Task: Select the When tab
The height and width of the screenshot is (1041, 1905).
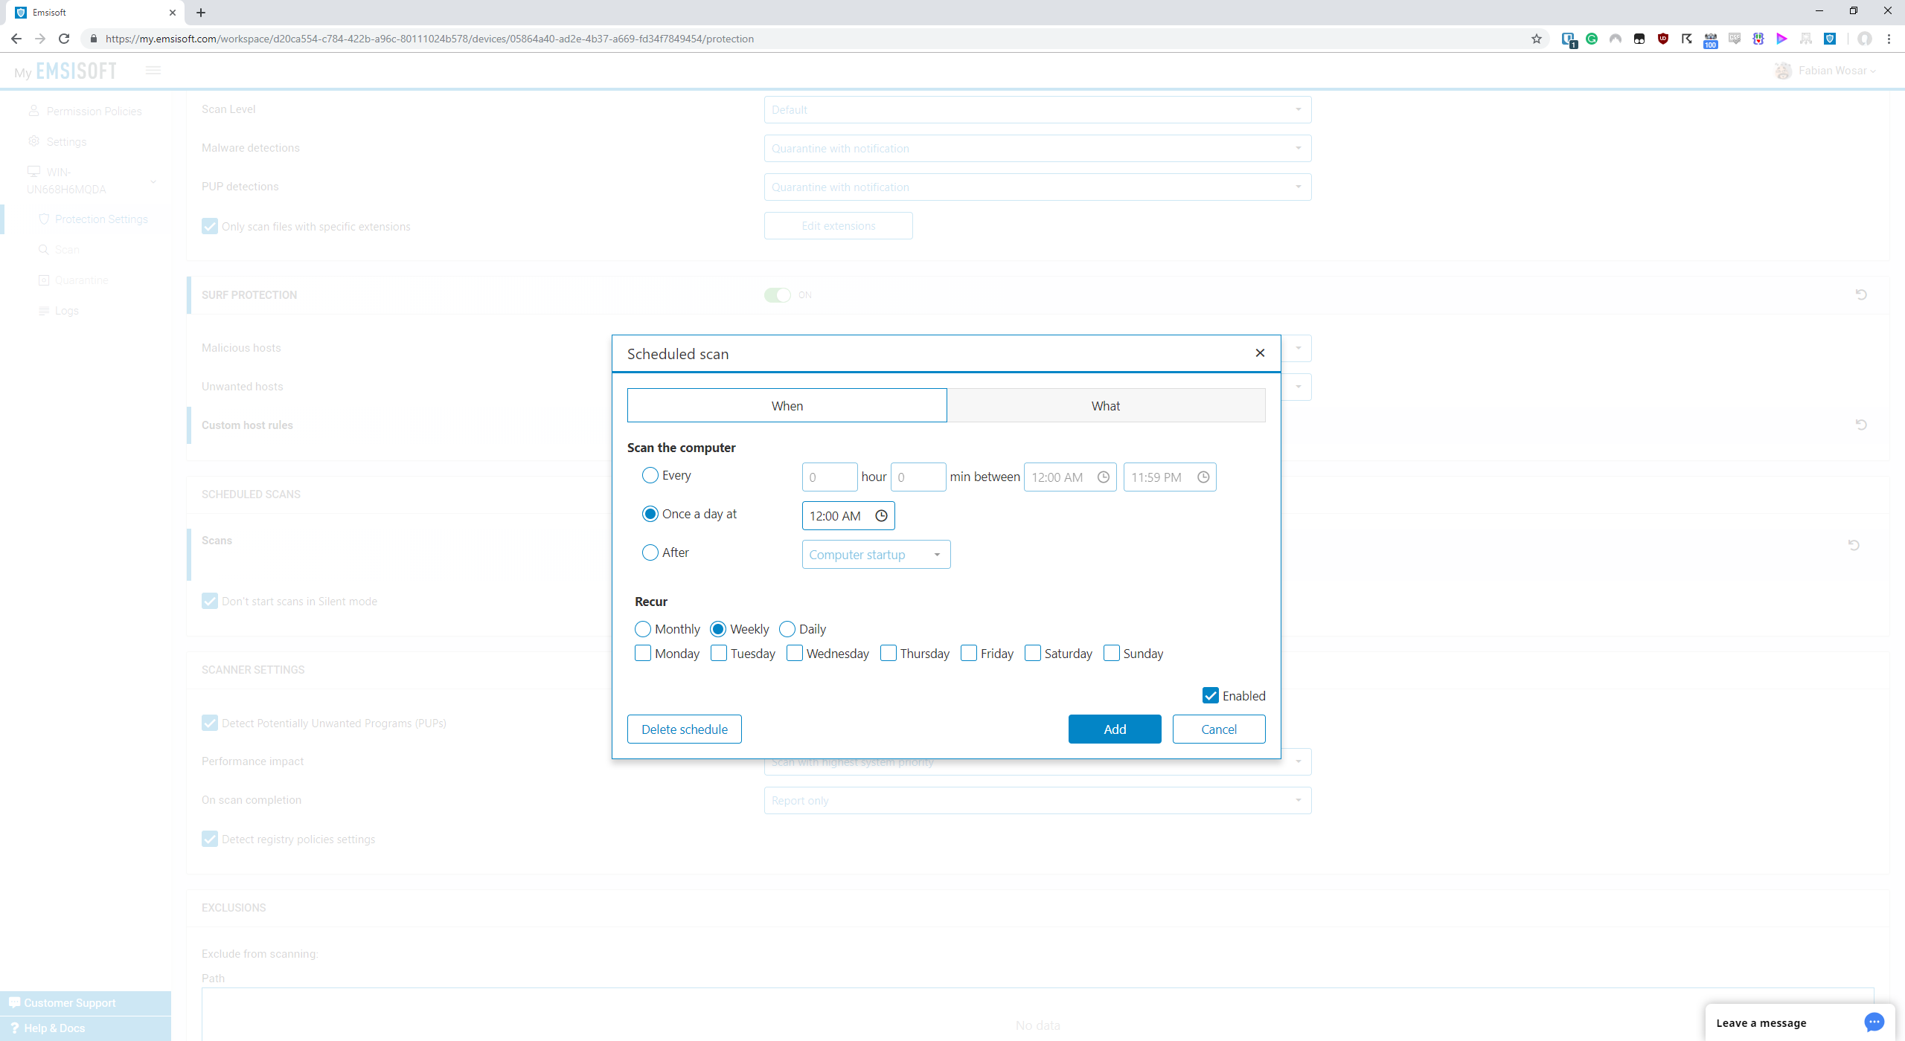Action: pos(787,406)
